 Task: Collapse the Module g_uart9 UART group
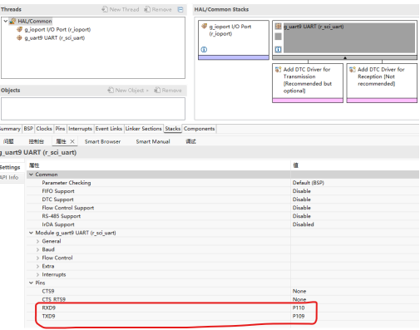click(31, 233)
